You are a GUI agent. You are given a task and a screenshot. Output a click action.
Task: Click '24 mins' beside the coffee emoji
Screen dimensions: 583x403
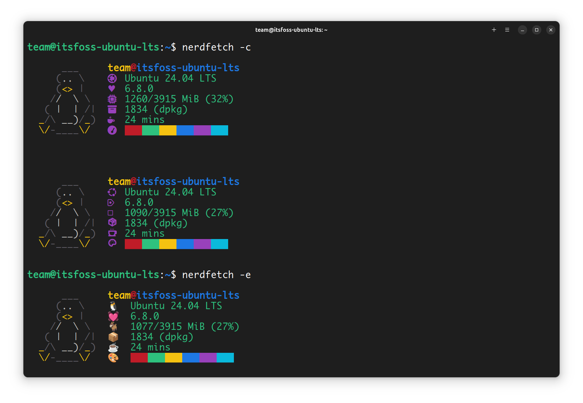pos(150,347)
